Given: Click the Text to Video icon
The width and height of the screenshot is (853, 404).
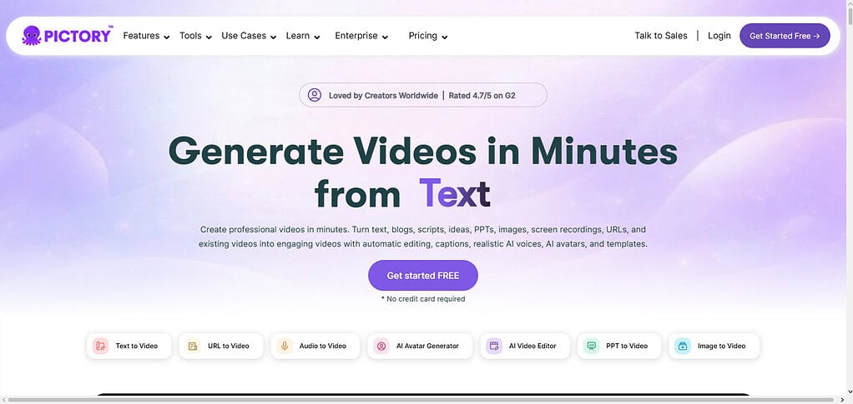Looking at the screenshot, I should pos(100,346).
